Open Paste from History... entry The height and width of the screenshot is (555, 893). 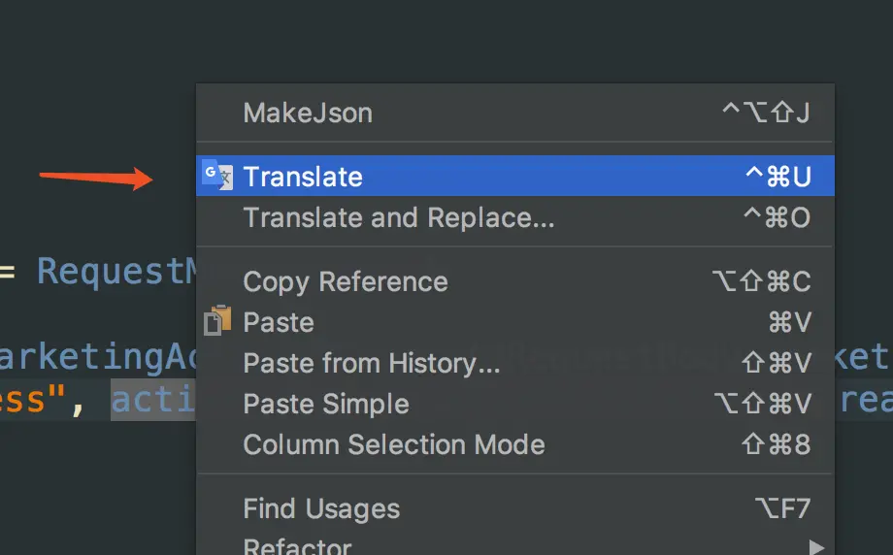point(371,363)
